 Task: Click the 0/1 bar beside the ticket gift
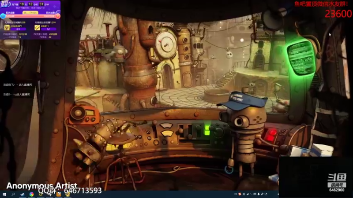[49, 29]
